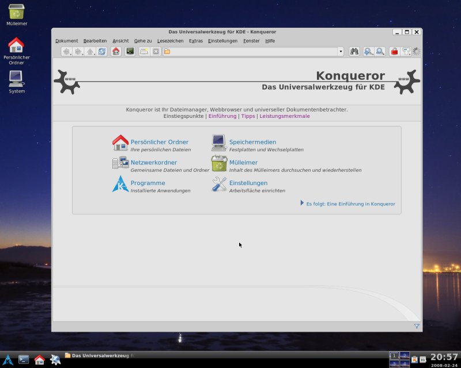Click the folder icon beside the address bar
This screenshot has width=461, height=368.
click(x=167, y=52)
